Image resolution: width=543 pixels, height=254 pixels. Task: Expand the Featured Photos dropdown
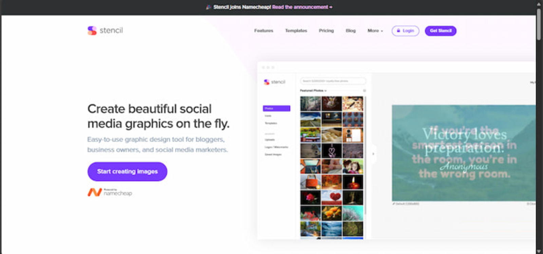[x=313, y=91]
